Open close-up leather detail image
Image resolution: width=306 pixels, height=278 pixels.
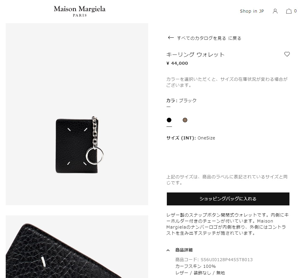tap(77, 247)
